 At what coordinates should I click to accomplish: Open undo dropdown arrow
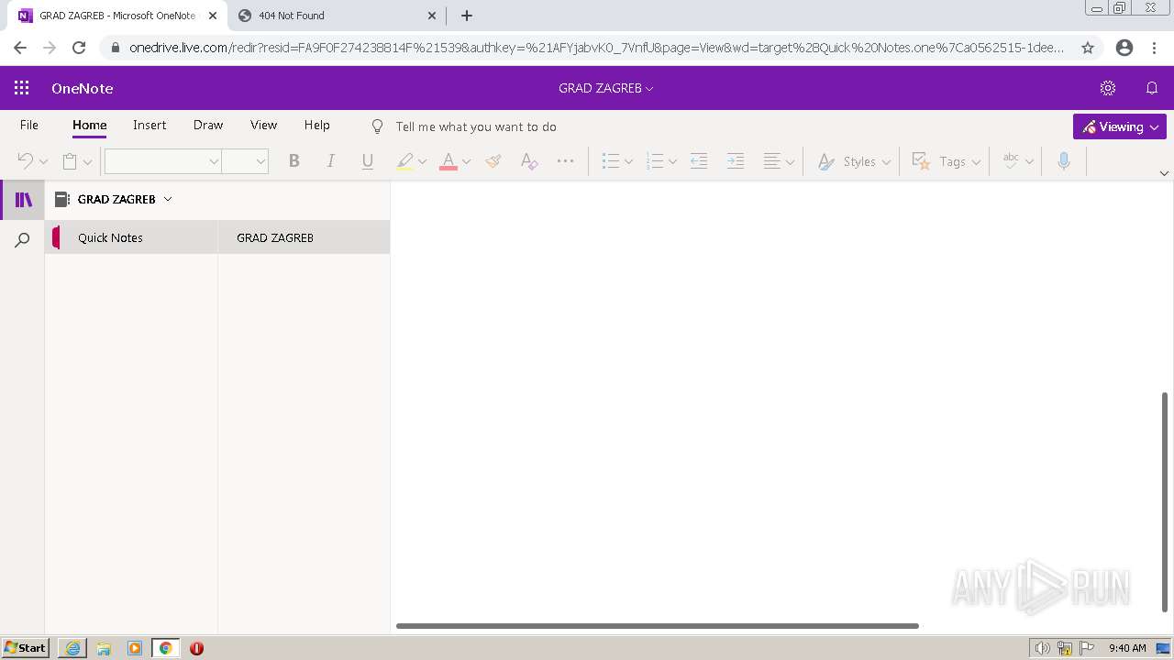coord(43,161)
